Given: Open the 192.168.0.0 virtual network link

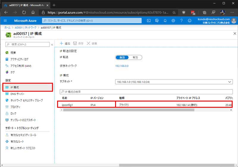Looking at the screenshot, I should point(122,66).
